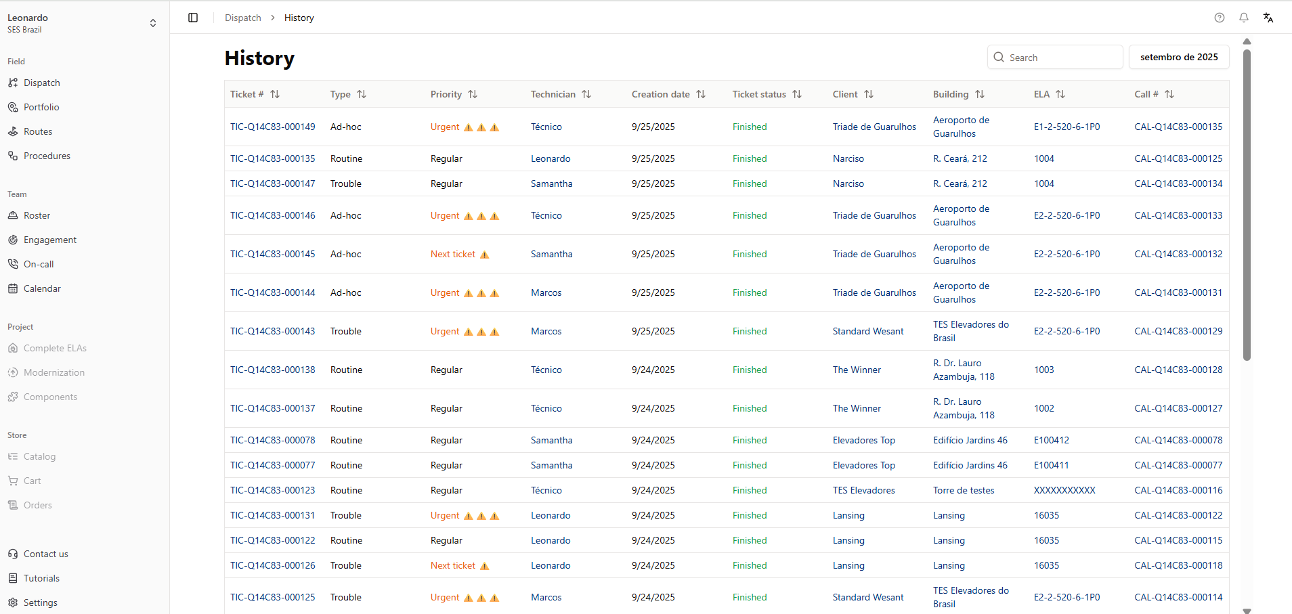Click the Calendar sidebar icon

[13, 288]
